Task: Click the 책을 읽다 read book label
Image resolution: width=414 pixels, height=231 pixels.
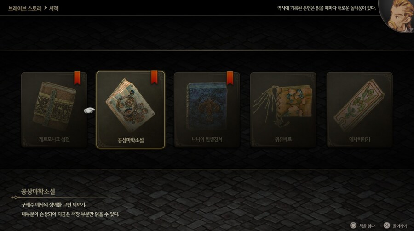Action: [367, 226]
